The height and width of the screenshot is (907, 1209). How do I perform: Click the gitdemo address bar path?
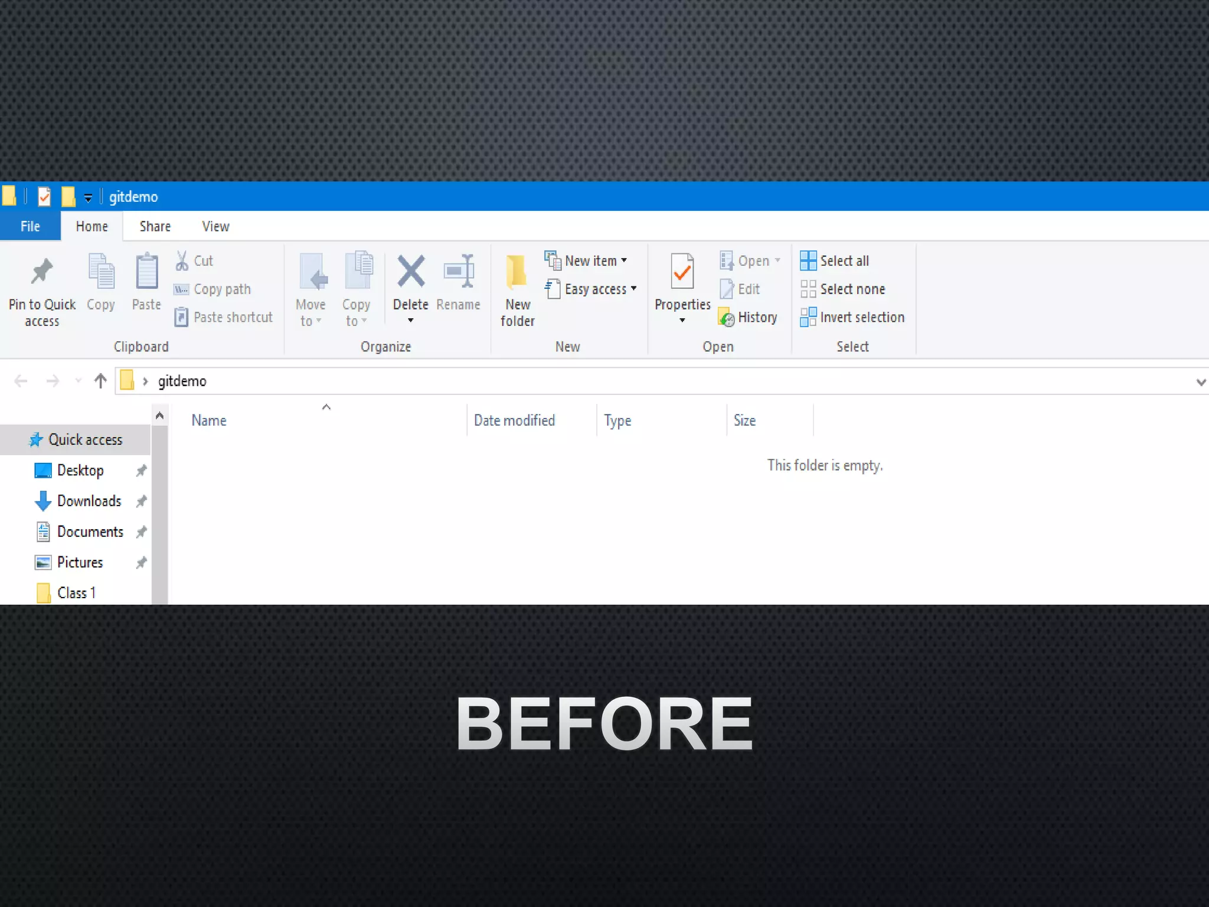point(182,381)
